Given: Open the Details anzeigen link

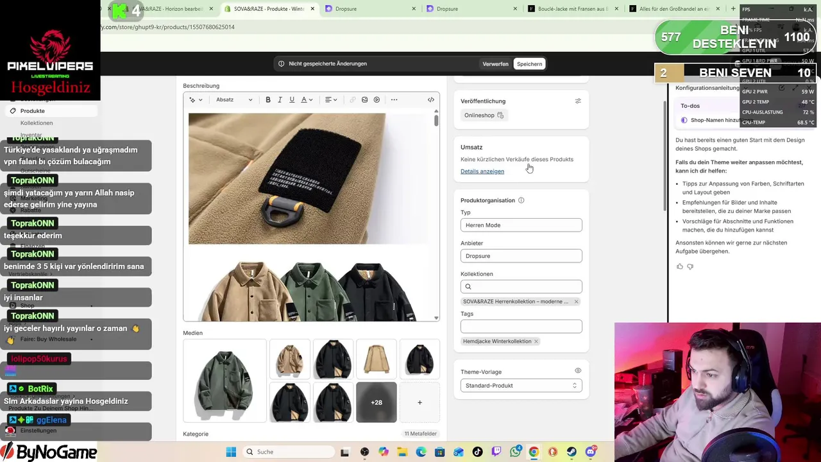Looking at the screenshot, I should pyautogui.click(x=482, y=171).
